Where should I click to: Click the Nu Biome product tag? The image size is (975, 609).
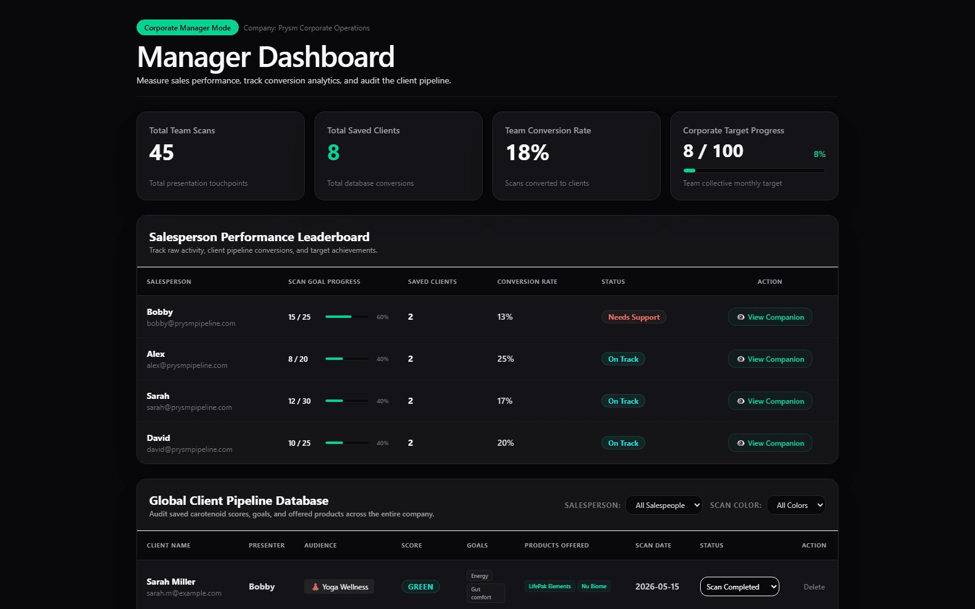(594, 586)
